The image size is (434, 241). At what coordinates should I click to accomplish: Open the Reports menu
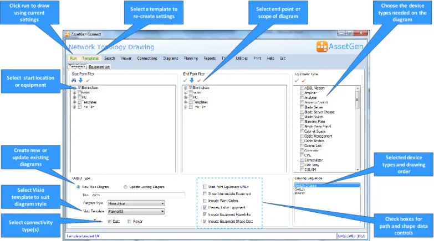[x=210, y=58]
